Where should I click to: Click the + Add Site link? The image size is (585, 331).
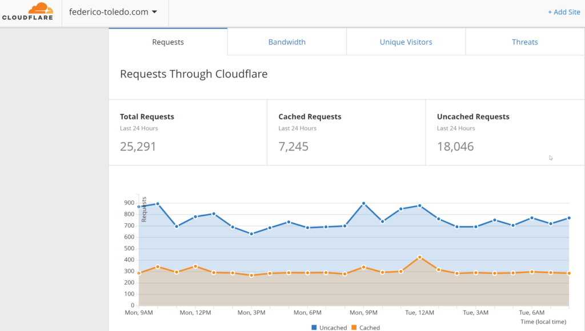[x=563, y=12]
